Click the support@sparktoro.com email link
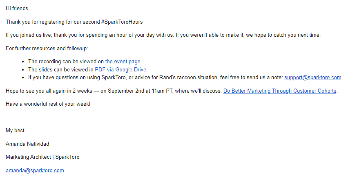This screenshot has width=348, height=180. point(313,78)
